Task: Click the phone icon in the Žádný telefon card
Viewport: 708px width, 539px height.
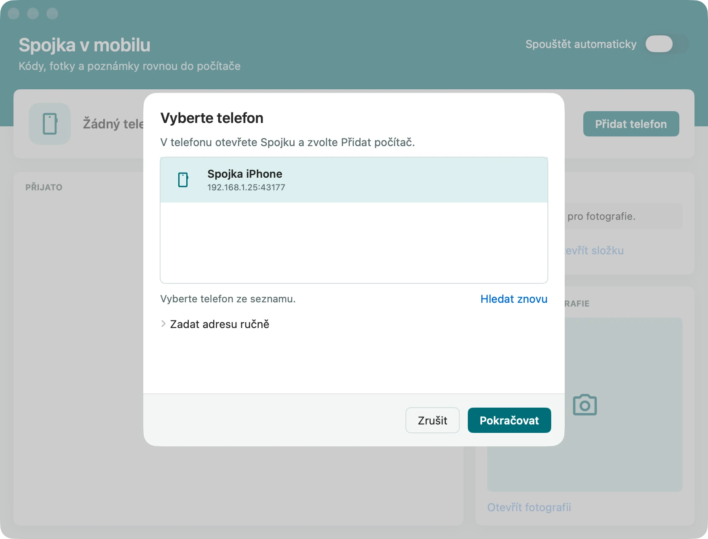Action: [50, 124]
